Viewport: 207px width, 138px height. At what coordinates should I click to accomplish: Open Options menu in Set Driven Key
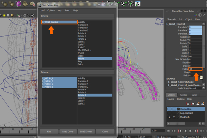coord(51,10)
